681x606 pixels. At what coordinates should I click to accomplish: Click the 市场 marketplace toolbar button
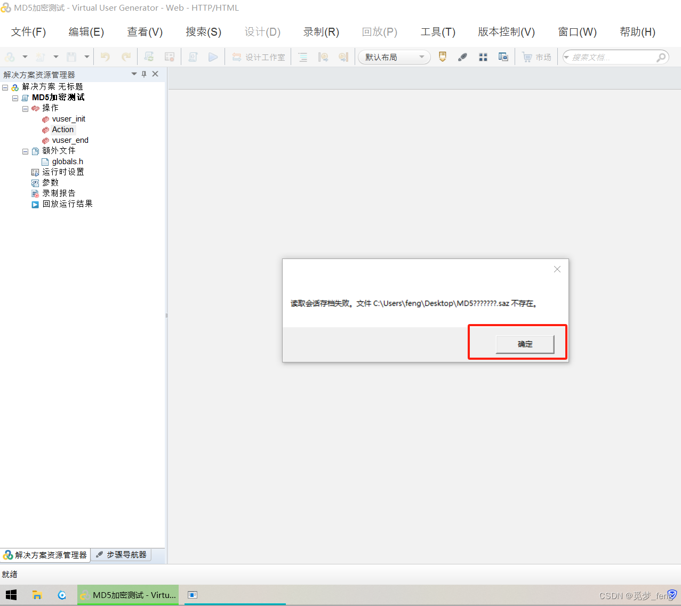pyautogui.click(x=537, y=57)
